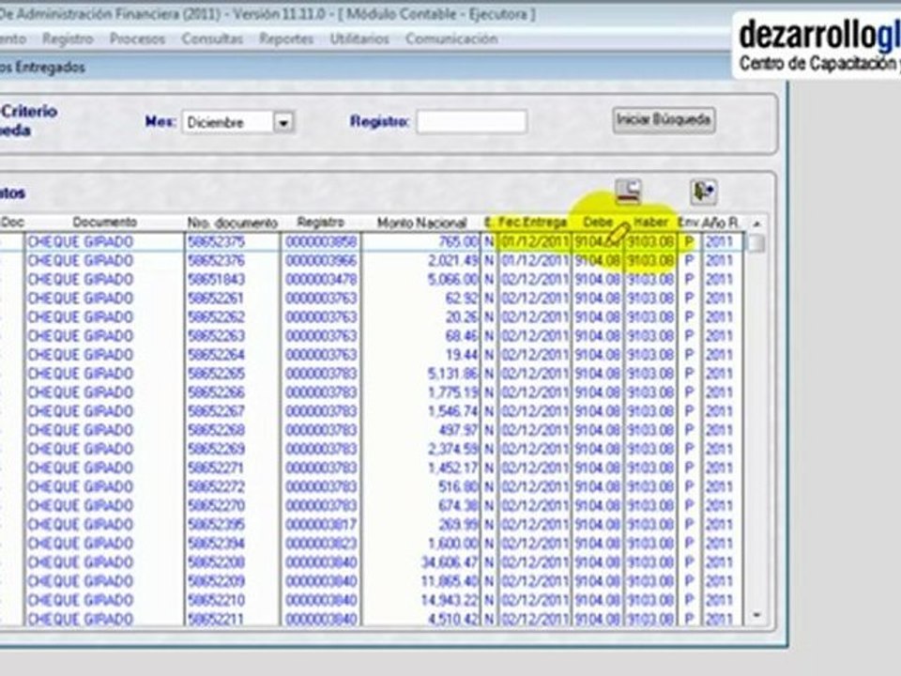Click registro 0000003858 cell

(x=321, y=242)
